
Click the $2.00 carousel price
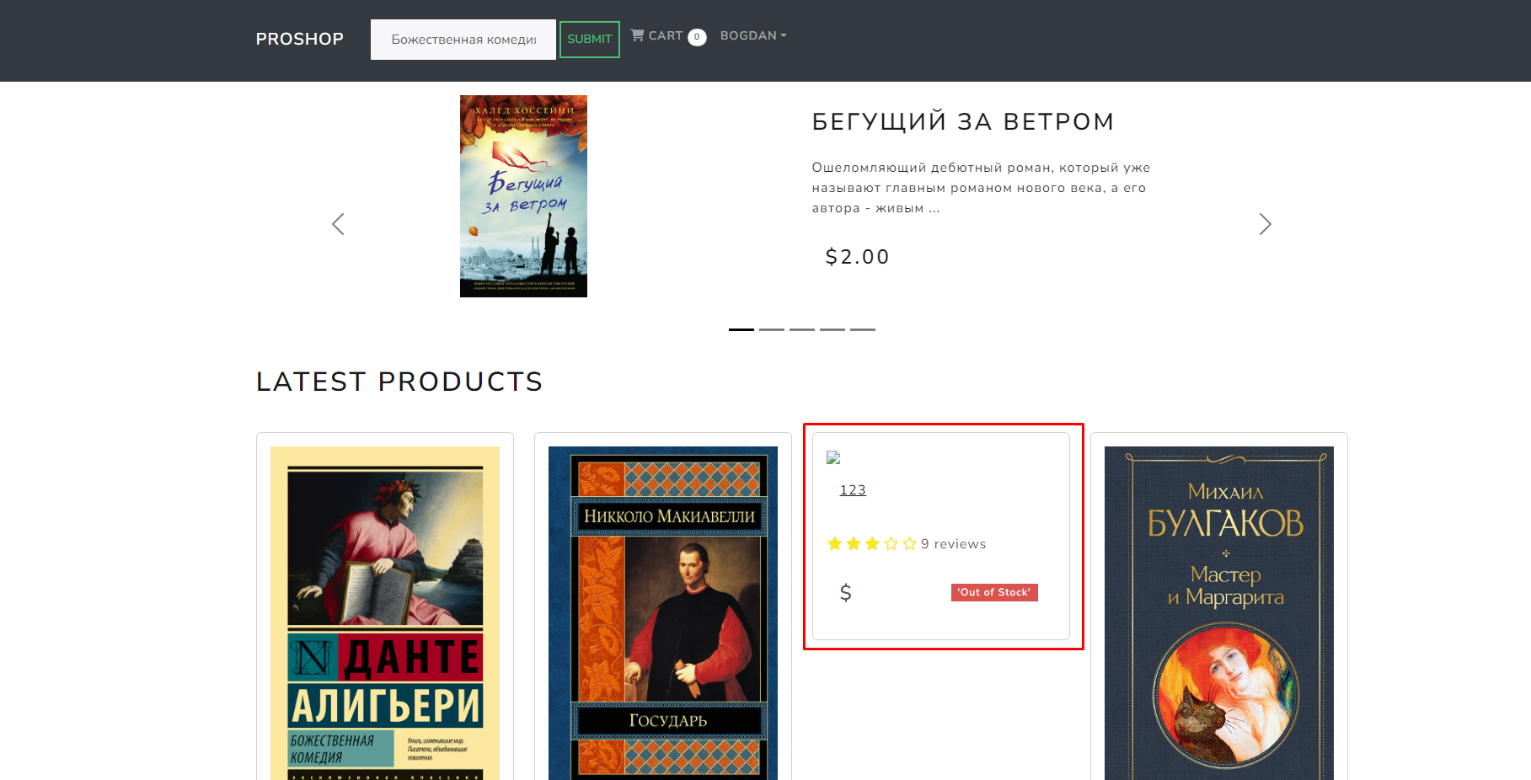(858, 257)
